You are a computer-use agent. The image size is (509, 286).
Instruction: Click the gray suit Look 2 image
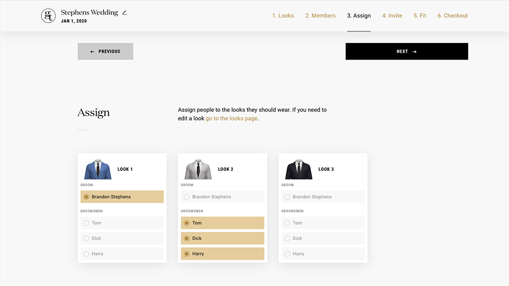[x=198, y=169]
